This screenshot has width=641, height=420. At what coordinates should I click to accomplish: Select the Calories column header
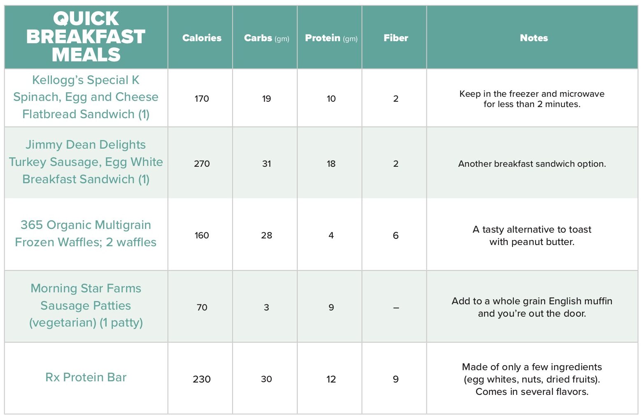point(202,38)
